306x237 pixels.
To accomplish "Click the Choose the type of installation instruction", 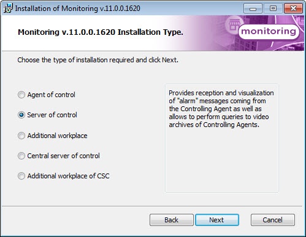I will (98, 60).
